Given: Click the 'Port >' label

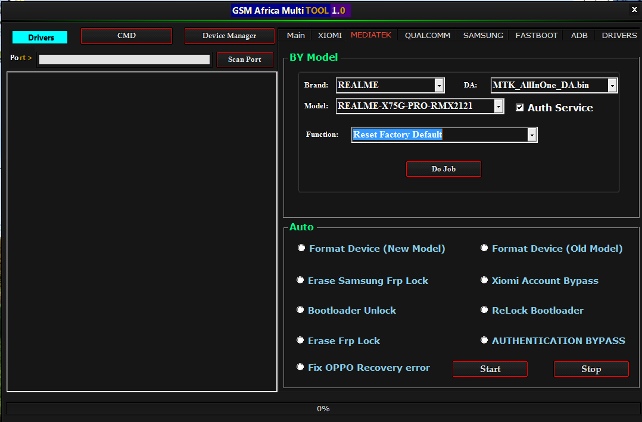Looking at the screenshot, I should point(21,58).
